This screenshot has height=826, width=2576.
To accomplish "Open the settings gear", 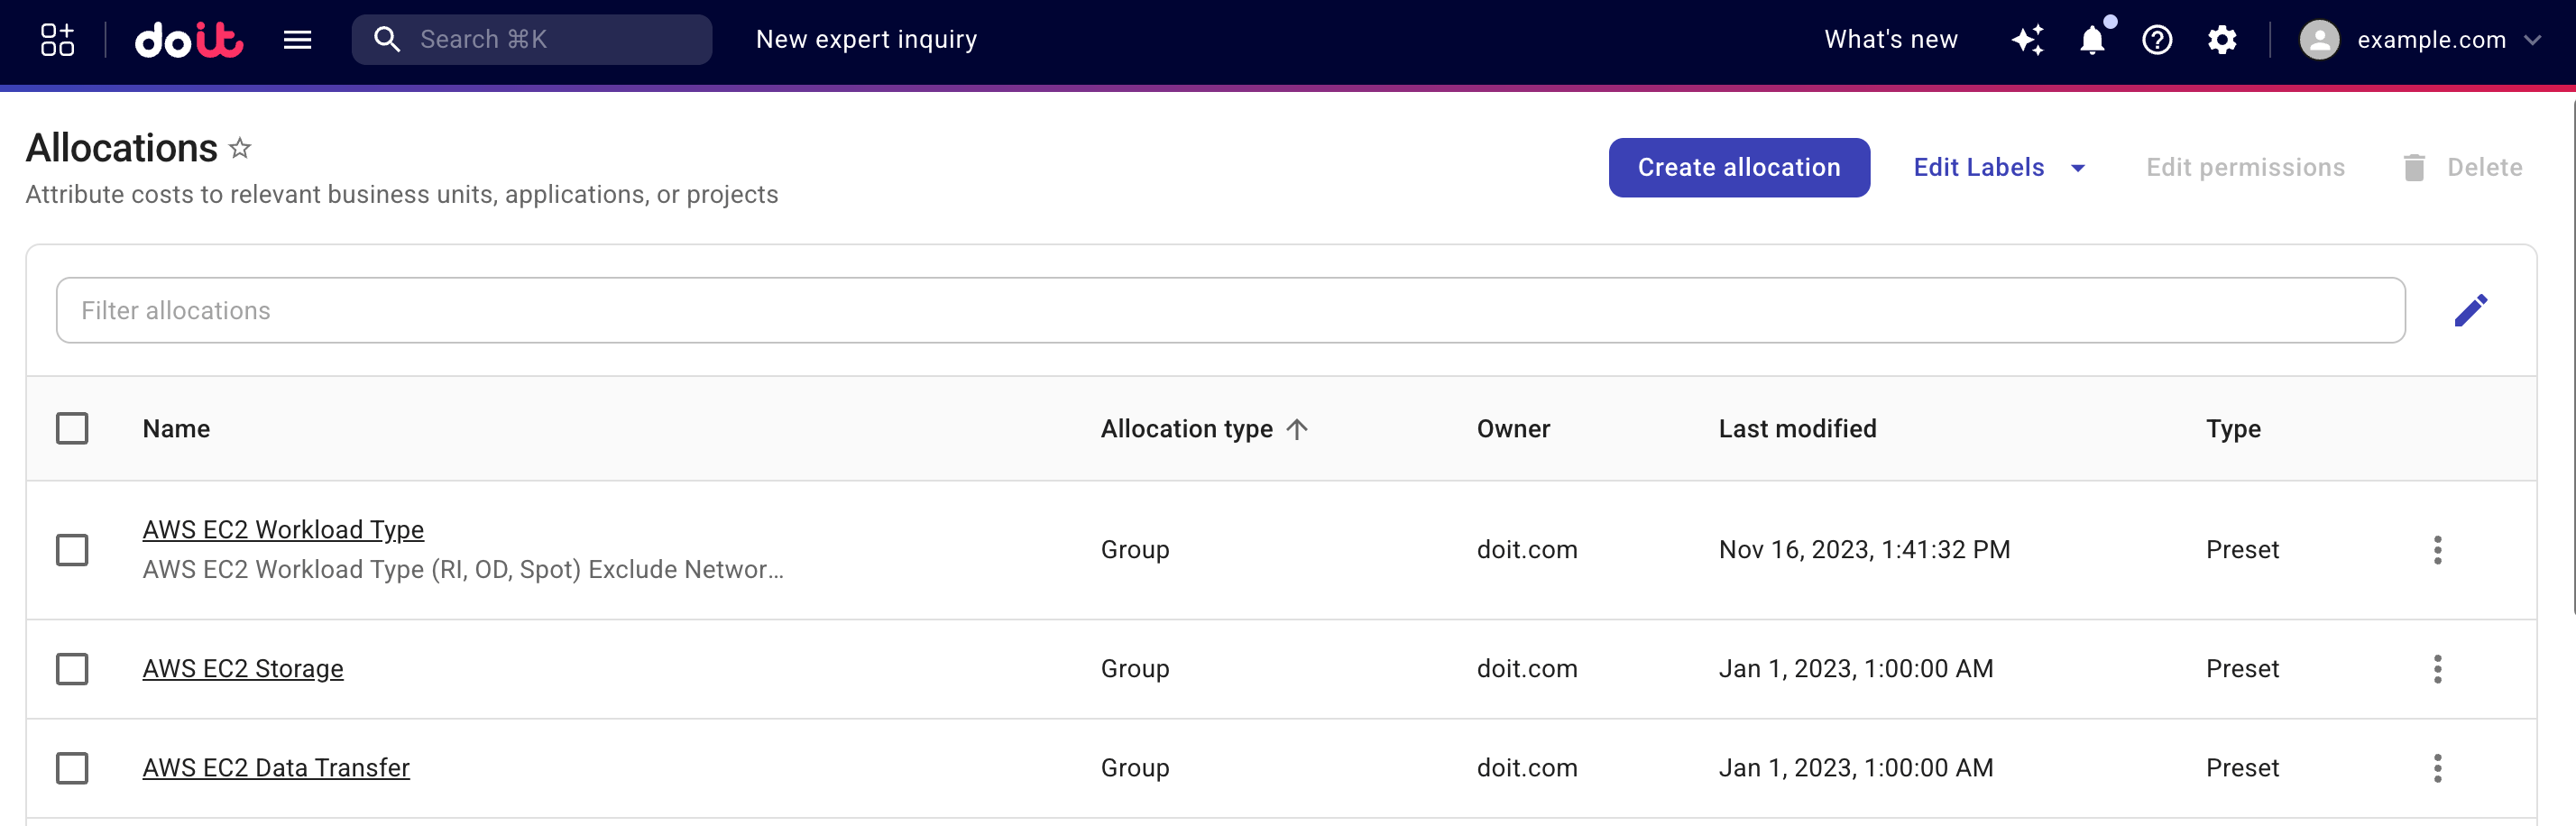I will [2222, 40].
